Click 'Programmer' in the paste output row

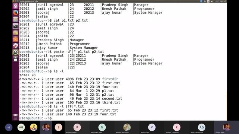coord(144,60)
